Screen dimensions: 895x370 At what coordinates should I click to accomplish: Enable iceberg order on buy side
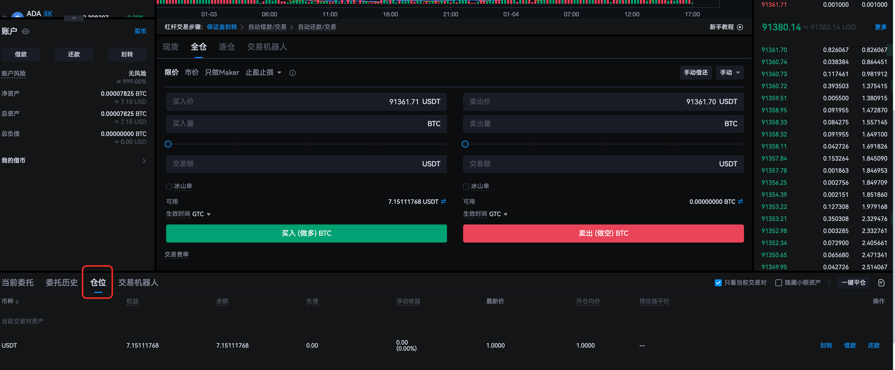pyautogui.click(x=169, y=187)
